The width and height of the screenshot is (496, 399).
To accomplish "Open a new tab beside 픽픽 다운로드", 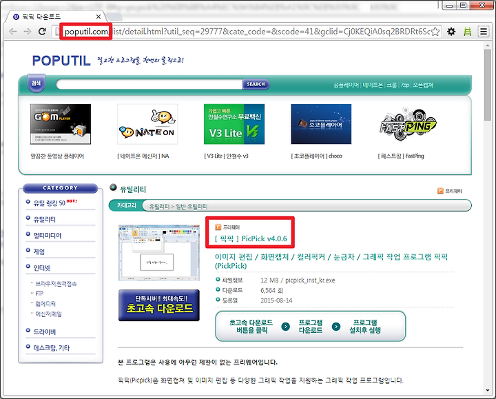I will [114, 17].
